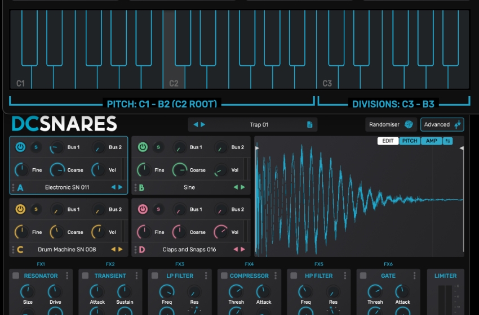Screen dimensions: 479x315
Task: Click layer D drag handle dots
Action: point(135,249)
